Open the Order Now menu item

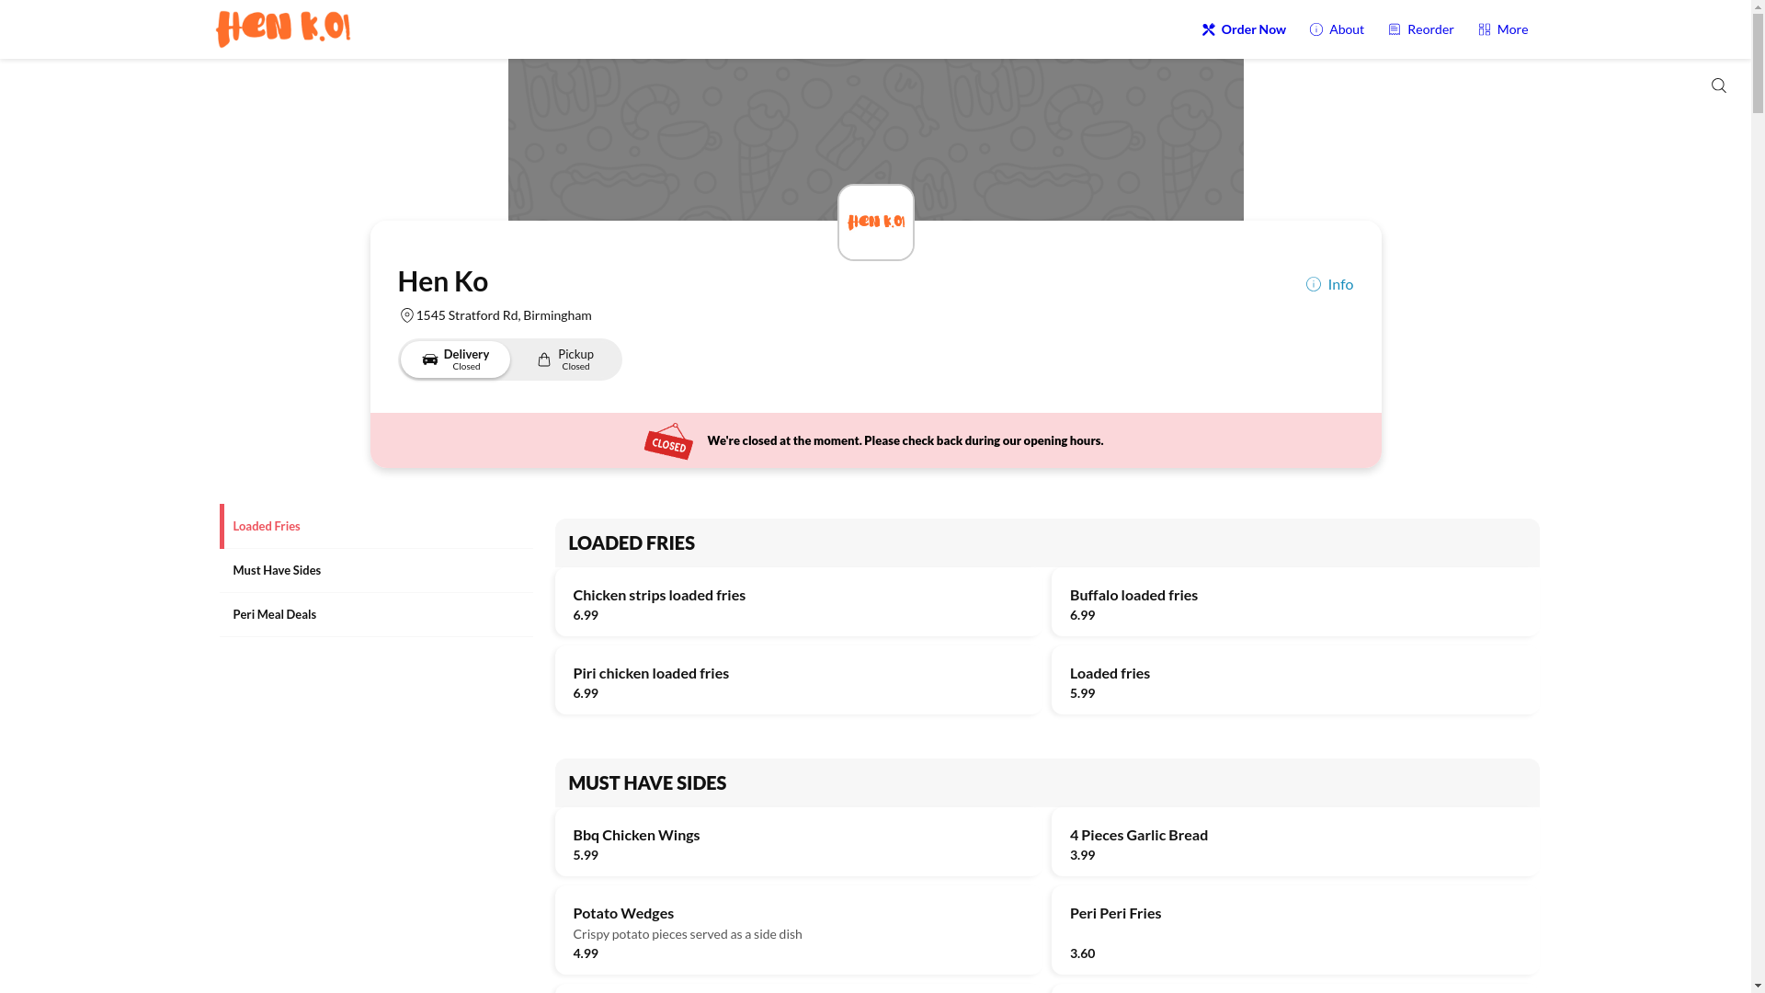1244,29
